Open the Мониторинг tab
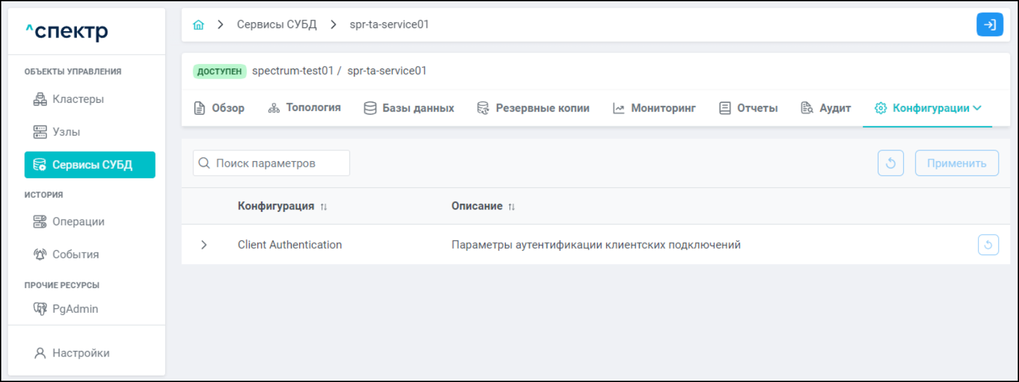 point(654,108)
